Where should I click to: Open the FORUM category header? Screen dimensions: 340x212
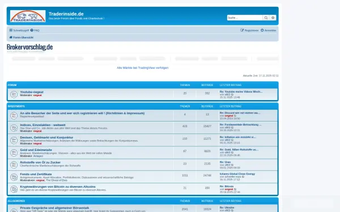(x=12, y=85)
